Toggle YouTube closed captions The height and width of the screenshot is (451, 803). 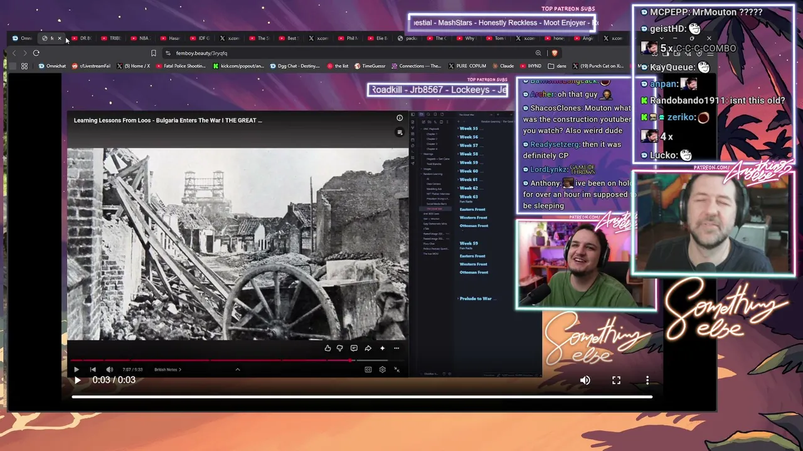(x=368, y=370)
